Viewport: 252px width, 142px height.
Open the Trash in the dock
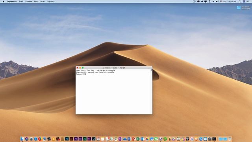click(230, 139)
